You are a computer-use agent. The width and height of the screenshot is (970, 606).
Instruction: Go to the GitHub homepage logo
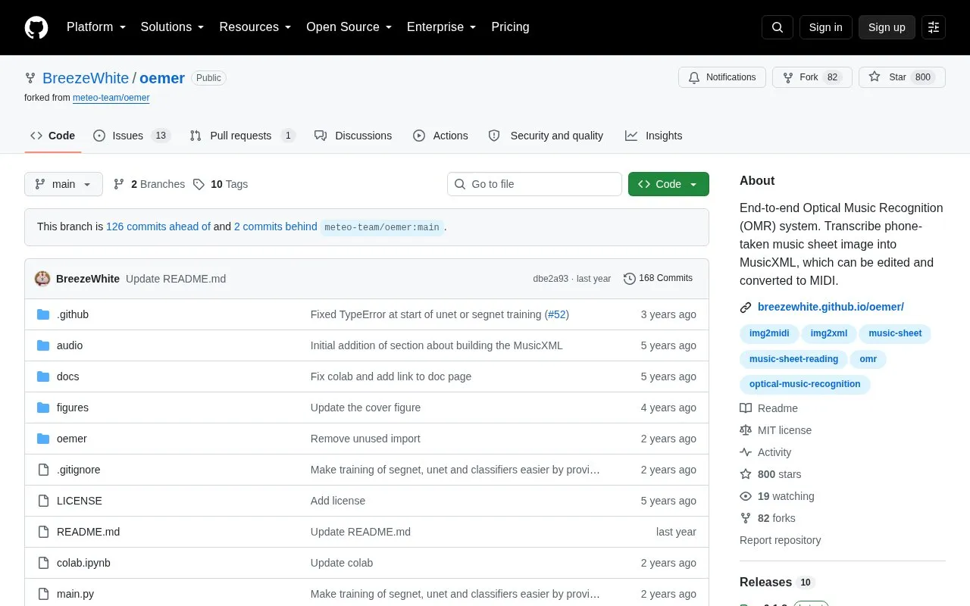coord(36,27)
